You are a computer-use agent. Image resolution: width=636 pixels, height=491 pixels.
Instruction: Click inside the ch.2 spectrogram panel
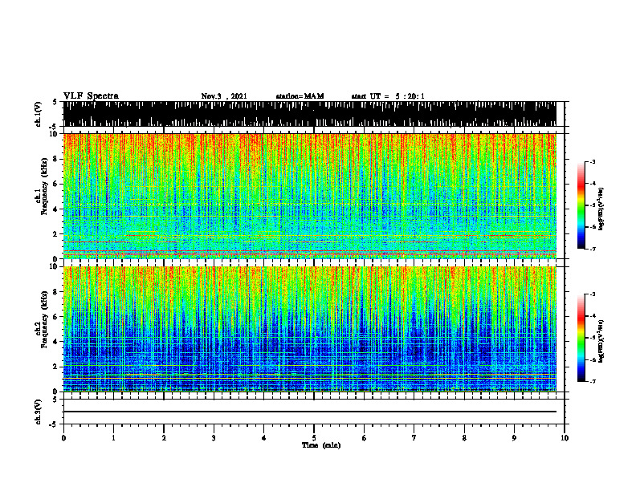click(309, 329)
